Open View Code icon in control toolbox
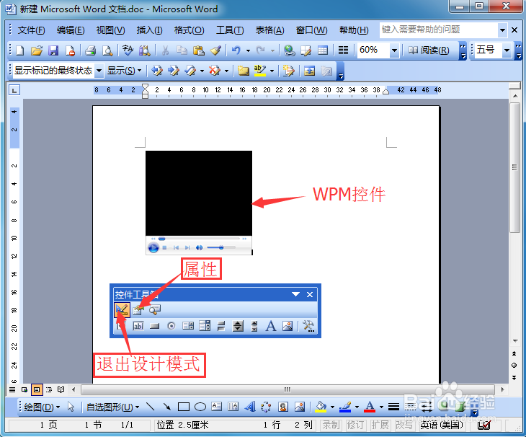The height and width of the screenshot is (437, 526). [x=155, y=309]
